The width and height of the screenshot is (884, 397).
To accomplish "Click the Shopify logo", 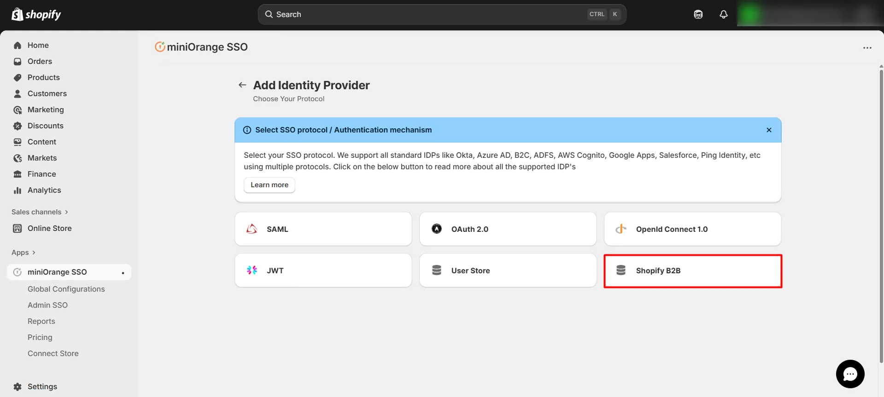I will point(36,14).
